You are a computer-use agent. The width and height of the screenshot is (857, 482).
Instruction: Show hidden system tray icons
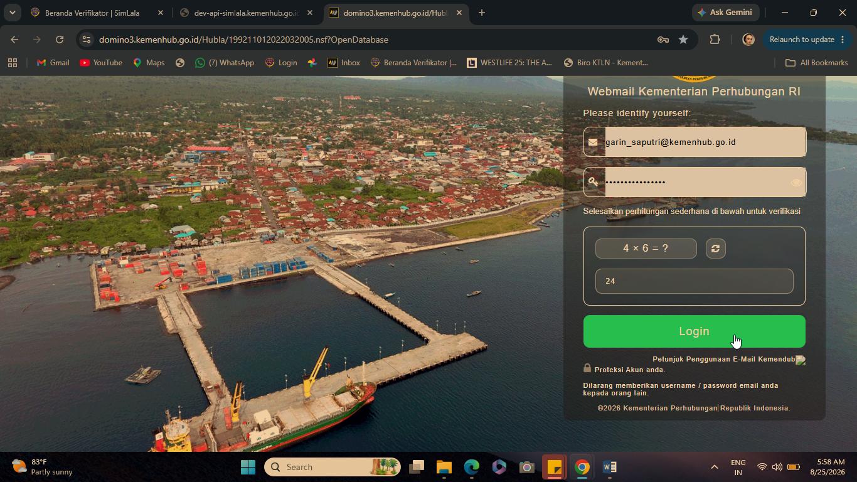(714, 467)
